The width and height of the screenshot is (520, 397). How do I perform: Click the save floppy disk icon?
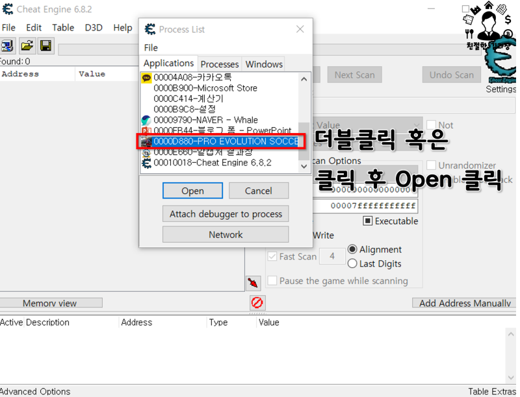pyautogui.click(x=45, y=45)
